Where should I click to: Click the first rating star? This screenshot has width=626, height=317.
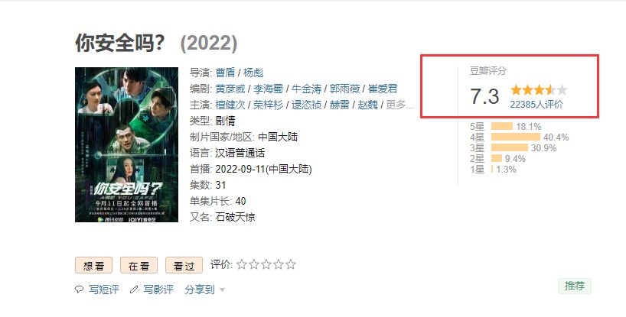[x=242, y=264]
